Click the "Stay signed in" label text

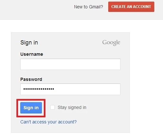pos(72,107)
